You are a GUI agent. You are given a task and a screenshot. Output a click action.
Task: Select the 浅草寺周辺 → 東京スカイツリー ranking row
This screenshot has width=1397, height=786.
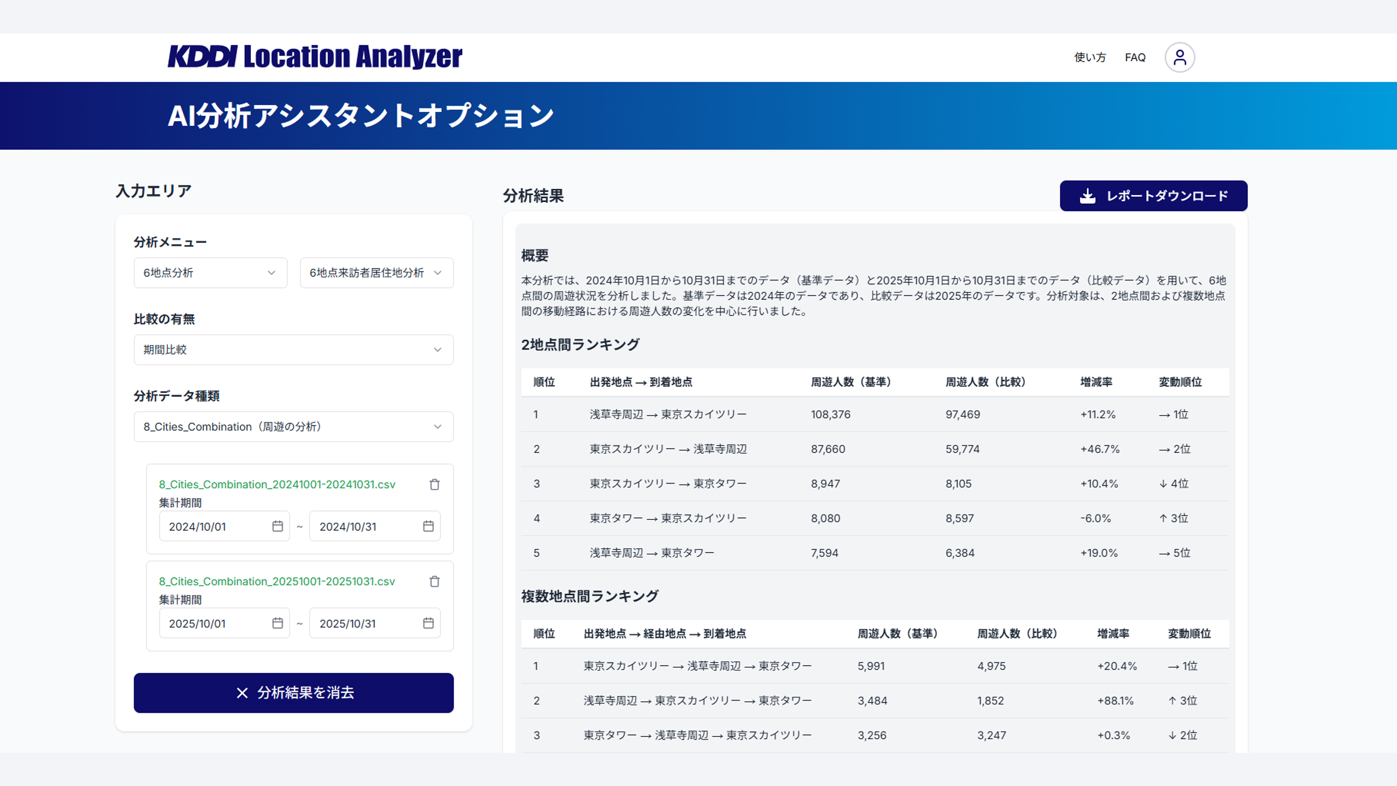pos(668,414)
